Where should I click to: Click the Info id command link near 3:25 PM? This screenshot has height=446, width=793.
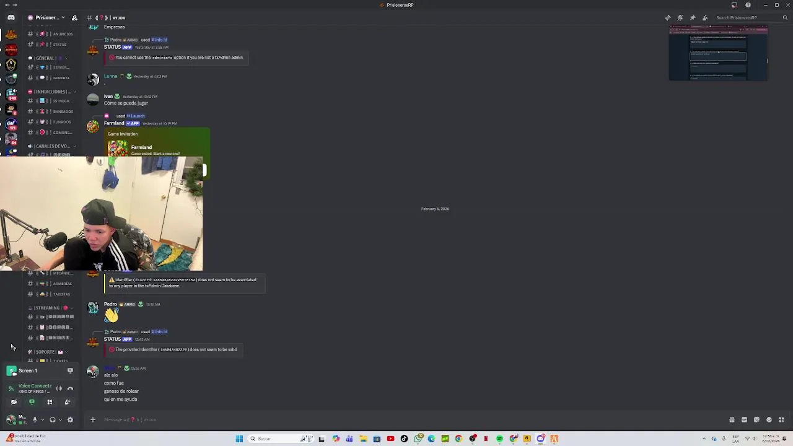pos(159,40)
